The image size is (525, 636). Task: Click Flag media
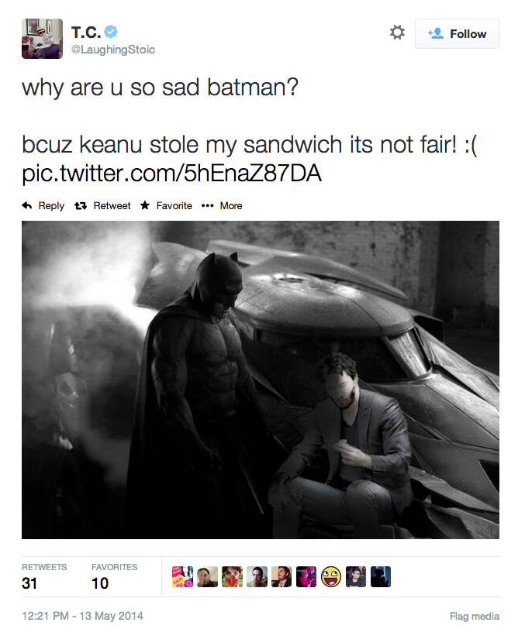[474, 617]
